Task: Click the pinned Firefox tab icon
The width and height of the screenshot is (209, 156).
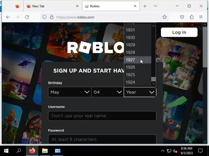Action: click(17, 6)
